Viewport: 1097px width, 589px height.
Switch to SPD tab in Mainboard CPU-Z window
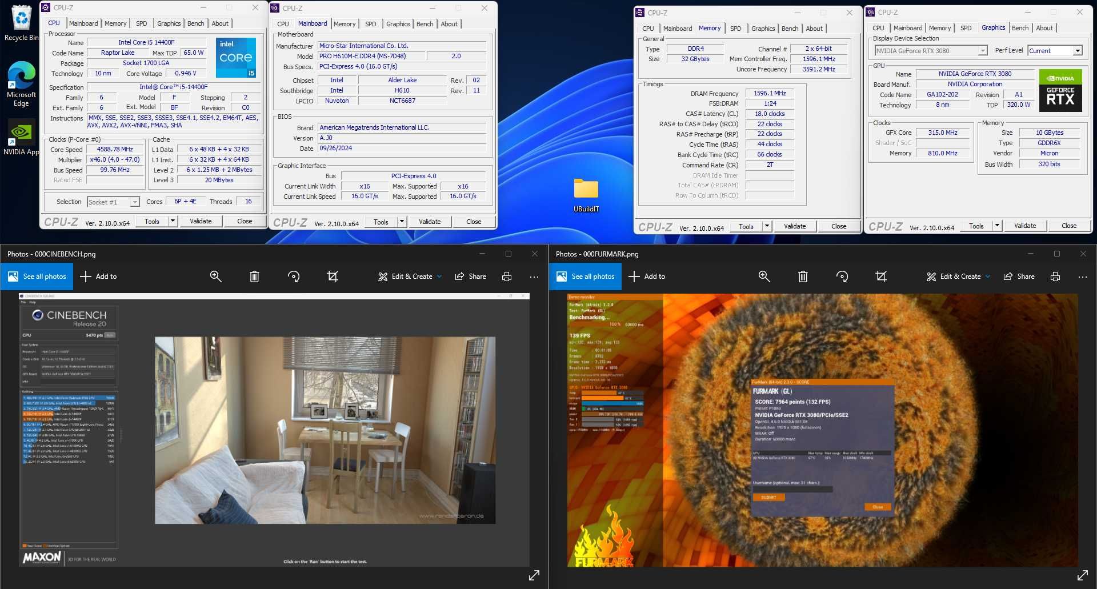coord(371,24)
